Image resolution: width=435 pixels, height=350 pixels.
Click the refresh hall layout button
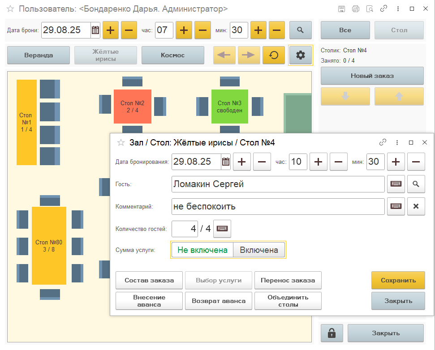[274, 55]
